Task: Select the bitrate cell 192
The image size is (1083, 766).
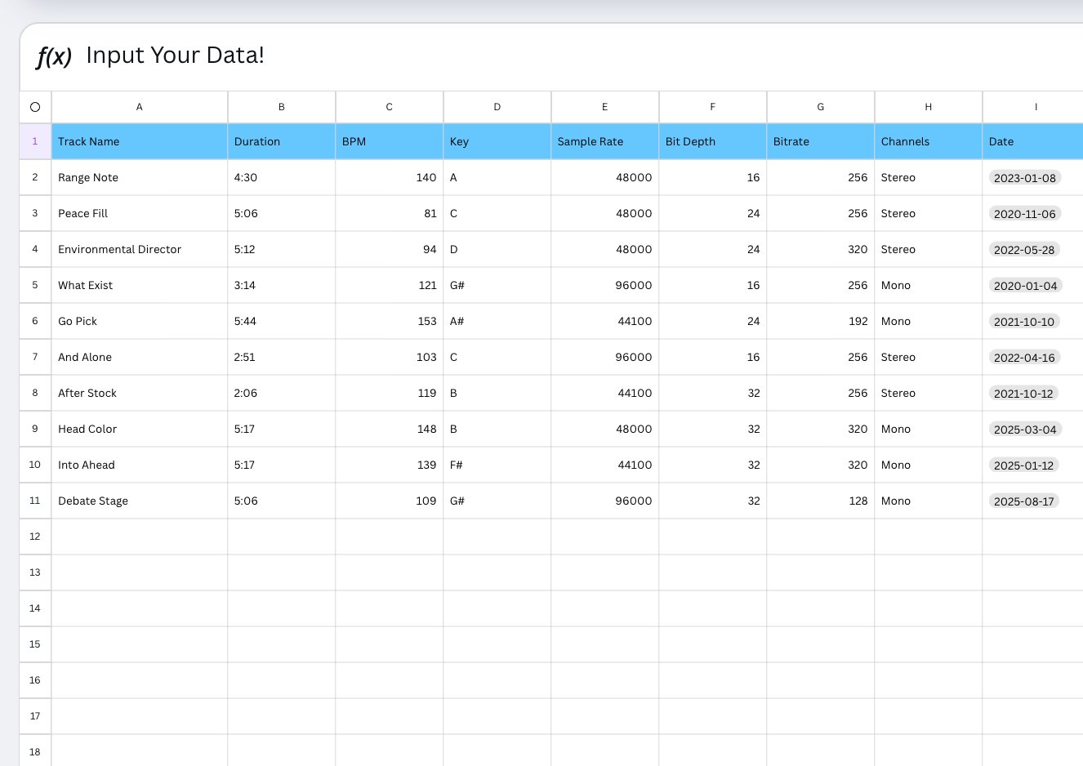Action: pyautogui.click(x=821, y=321)
